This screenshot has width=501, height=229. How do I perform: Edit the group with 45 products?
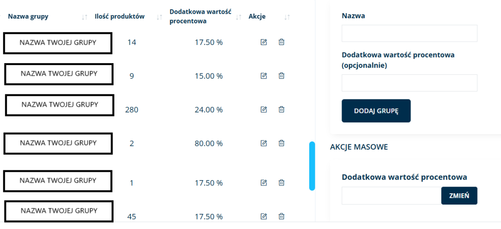(x=264, y=216)
